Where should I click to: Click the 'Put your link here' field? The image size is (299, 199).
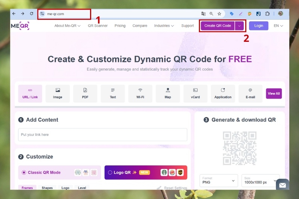(x=102, y=135)
